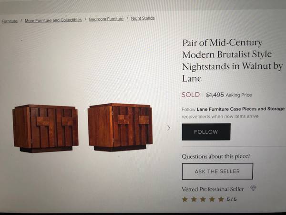Screen dimensions: 286x215
Task: Click the $1,495 asking price
Action: click(215, 95)
